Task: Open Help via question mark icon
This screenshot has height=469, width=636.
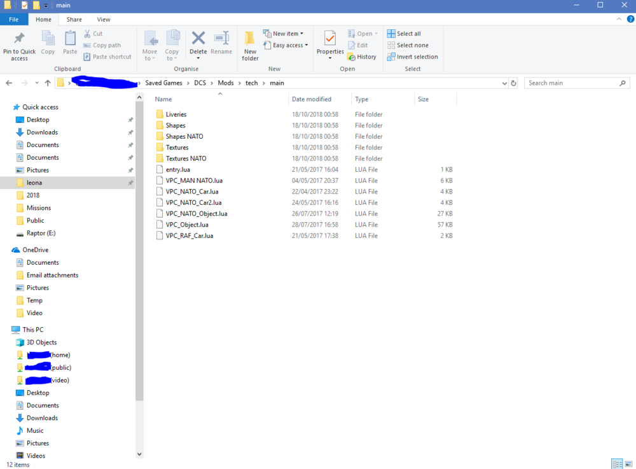Action: 630,19
